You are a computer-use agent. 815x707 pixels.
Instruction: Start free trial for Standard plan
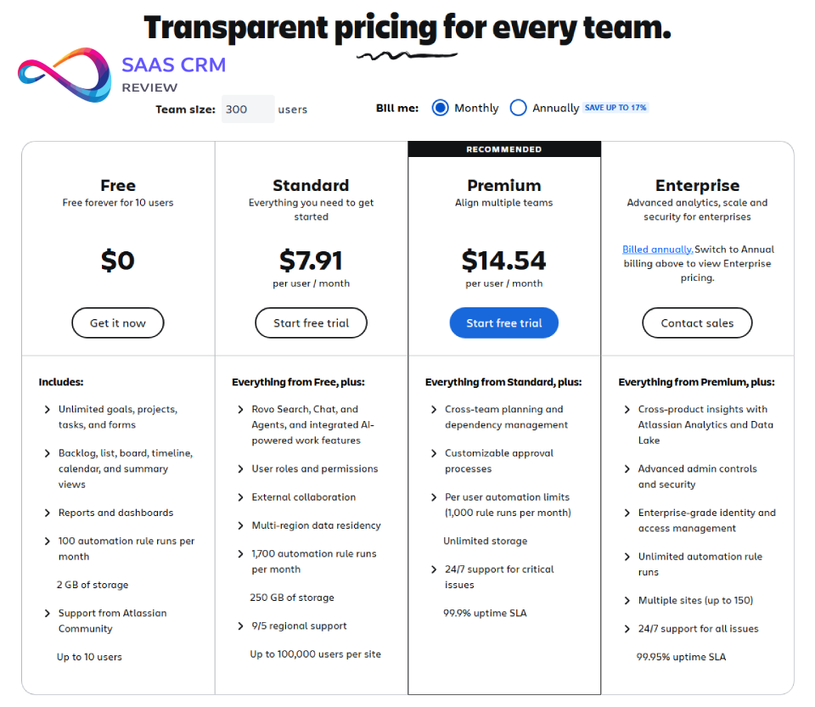point(311,323)
